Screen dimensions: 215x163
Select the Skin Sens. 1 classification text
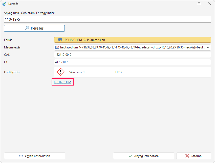[x=77, y=72]
